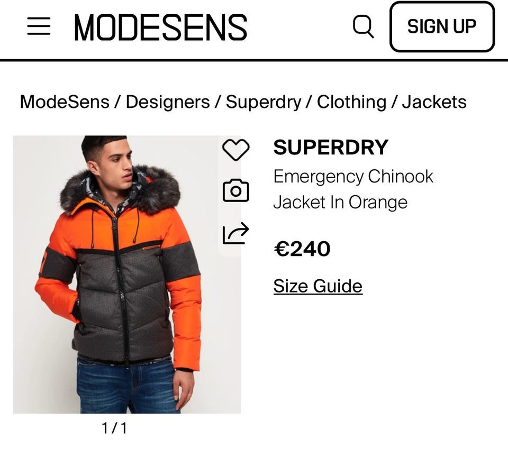The width and height of the screenshot is (508, 458).
Task: Select the Emergency Chinook Jacket product title
Action: 353,189
